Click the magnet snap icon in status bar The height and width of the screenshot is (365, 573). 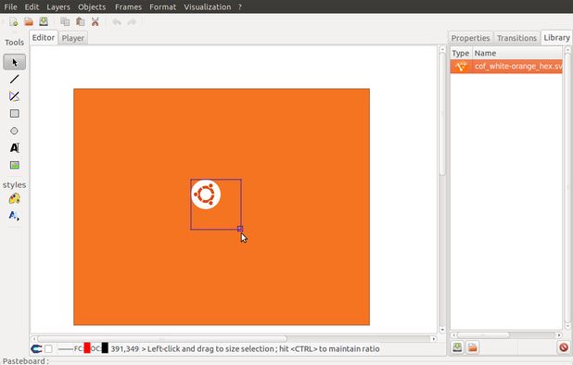point(36,349)
